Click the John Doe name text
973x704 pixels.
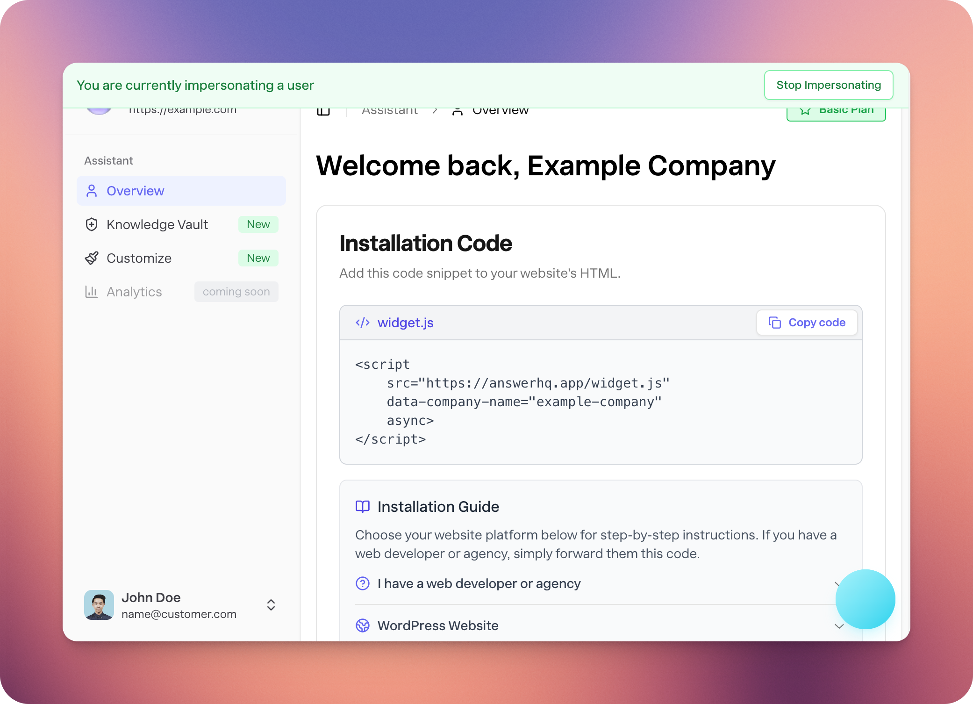(151, 597)
